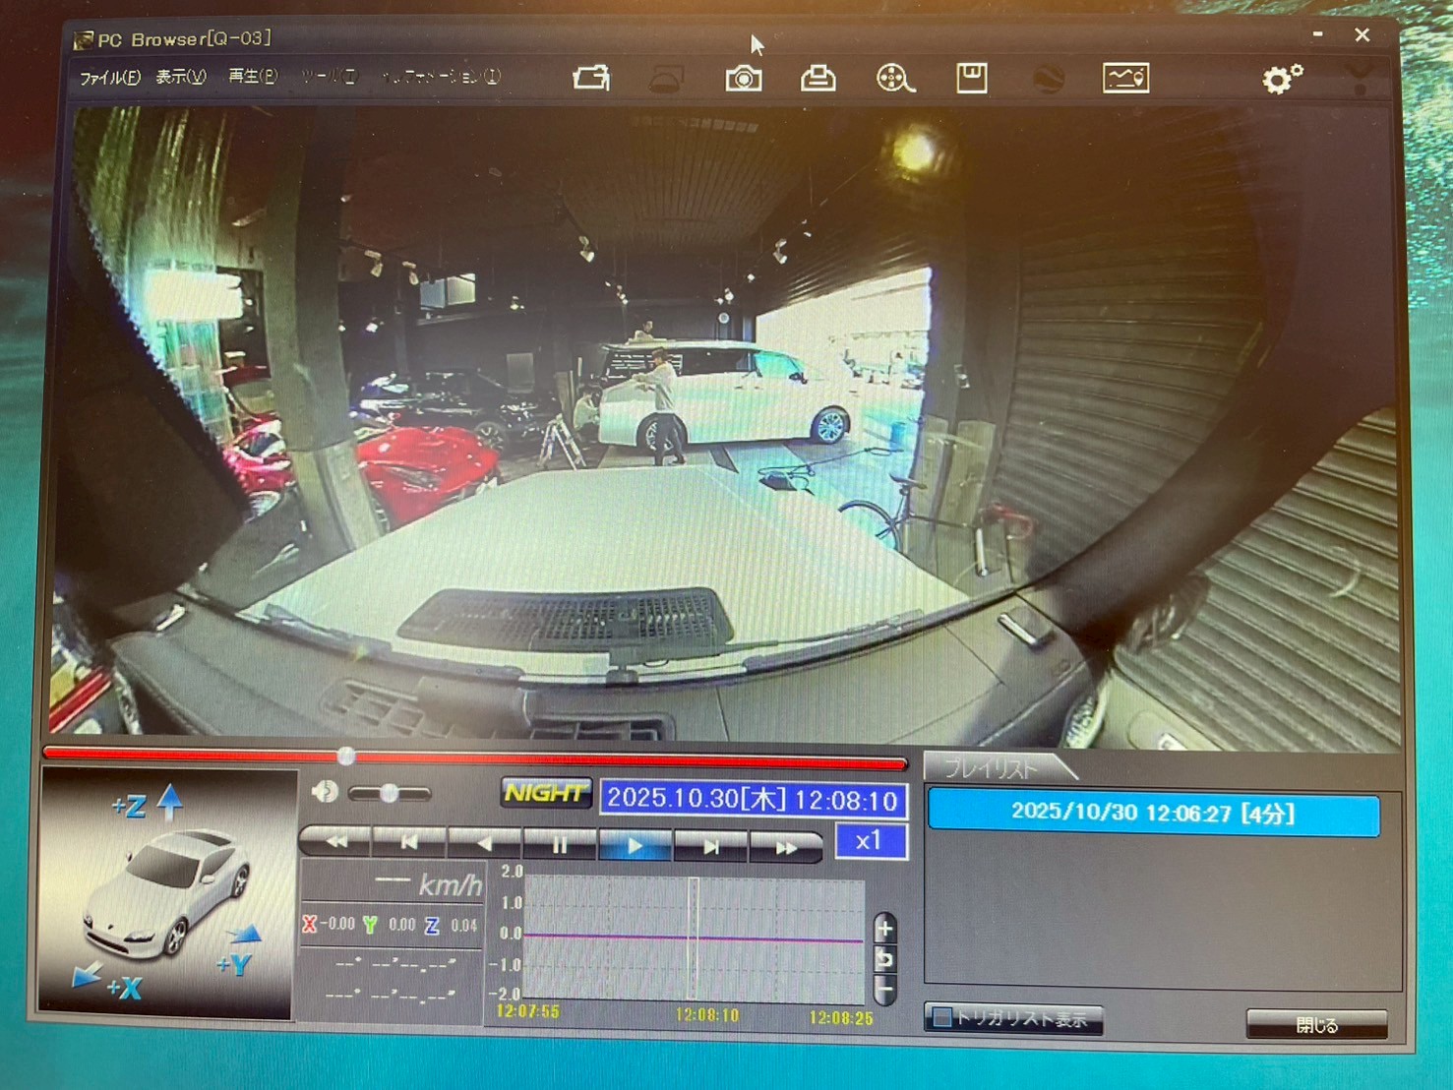Viewport: 1453px width, 1090px height.
Task: Click the red playback seek bar
Action: (590, 757)
